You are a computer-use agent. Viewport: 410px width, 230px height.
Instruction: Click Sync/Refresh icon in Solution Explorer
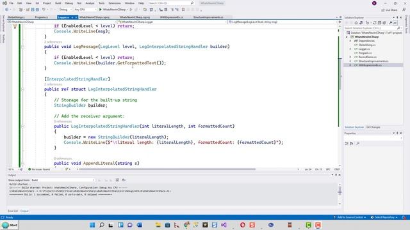click(374, 23)
